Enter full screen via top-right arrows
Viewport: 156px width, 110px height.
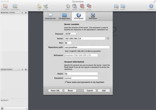pos(155,1)
